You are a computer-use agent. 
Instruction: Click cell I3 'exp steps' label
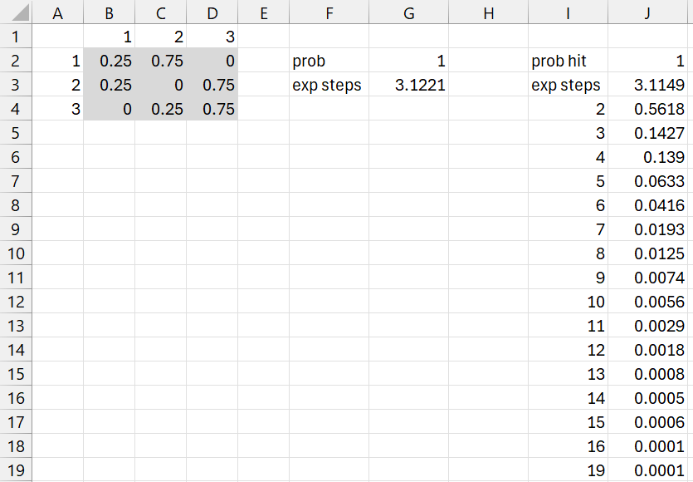568,84
